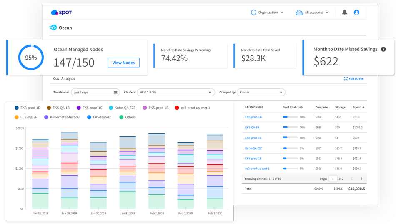Click the 147/150 nodes count
The height and width of the screenshot is (224, 396).
[74, 63]
